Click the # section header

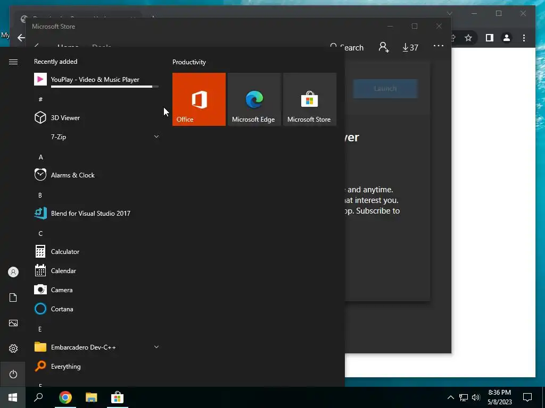tap(40, 99)
